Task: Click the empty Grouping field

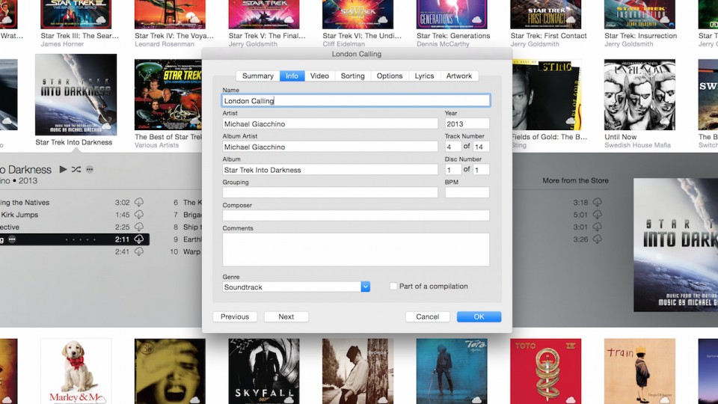Action: [330, 192]
